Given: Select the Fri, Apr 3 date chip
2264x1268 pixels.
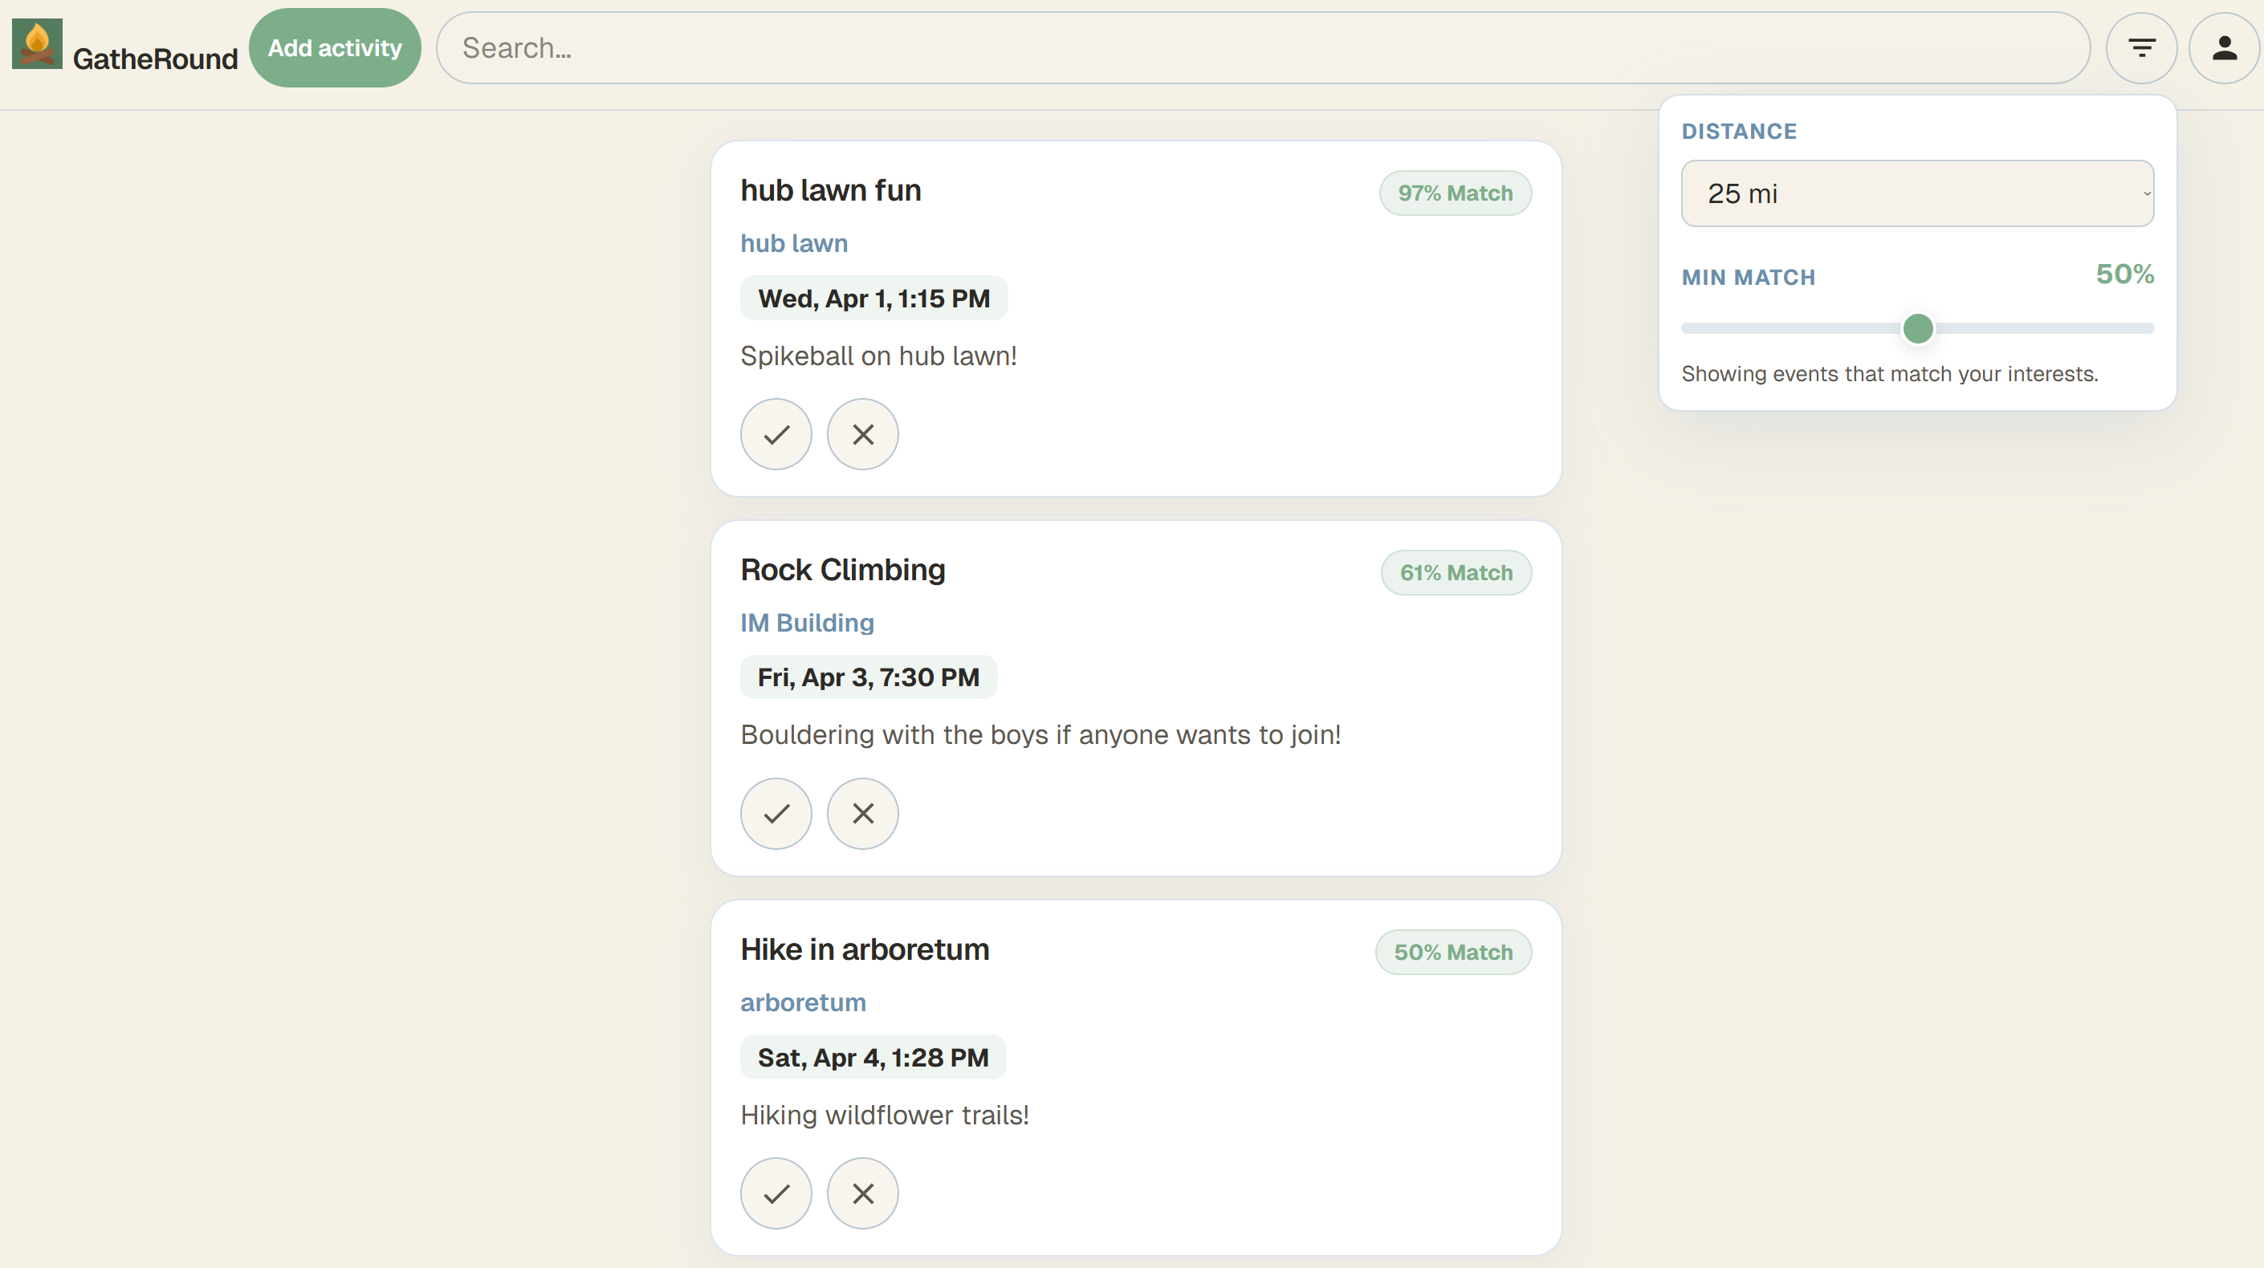Looking at the screenshot, I should coord(869,677).
